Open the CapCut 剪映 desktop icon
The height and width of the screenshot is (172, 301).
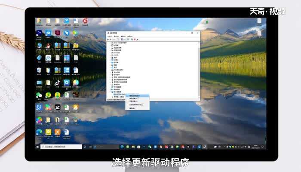click(57, 108)
